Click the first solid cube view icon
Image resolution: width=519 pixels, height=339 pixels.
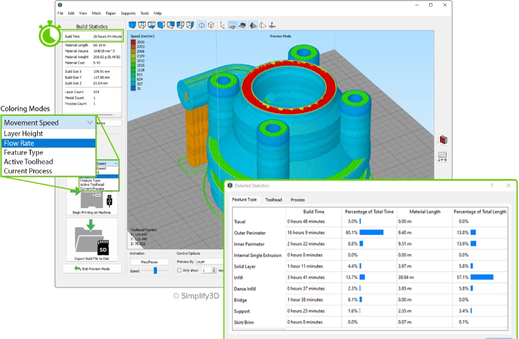pos(133,25)
